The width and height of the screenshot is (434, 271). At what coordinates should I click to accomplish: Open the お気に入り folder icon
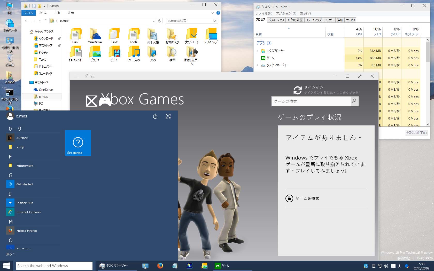pos(172,36)
